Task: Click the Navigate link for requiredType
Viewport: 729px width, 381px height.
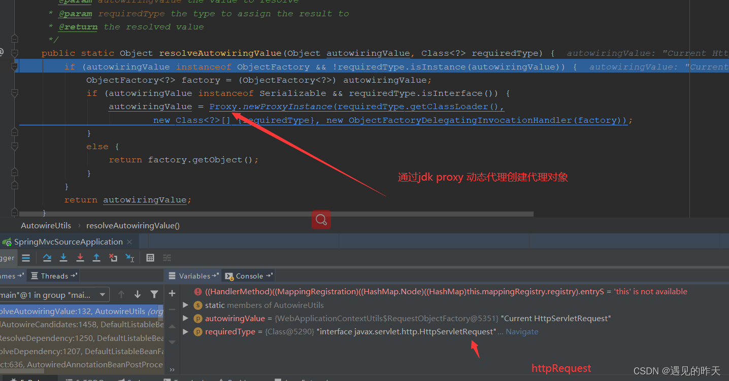Action: (x=522, y=332)
